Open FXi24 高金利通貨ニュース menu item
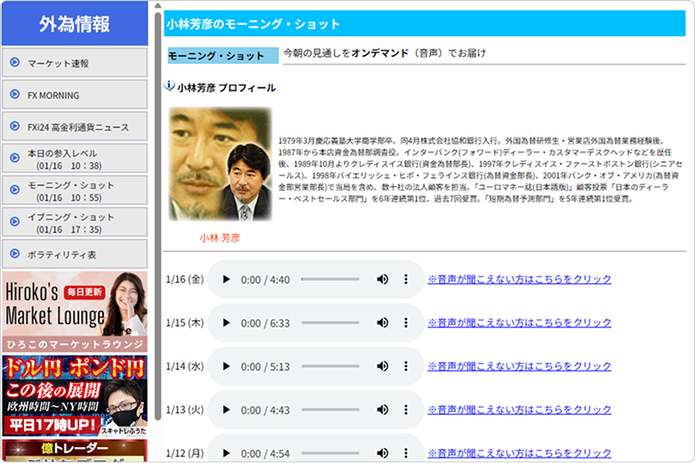This screenshot has width=695, height=463. pyautogui.click(x=75, y=127)
